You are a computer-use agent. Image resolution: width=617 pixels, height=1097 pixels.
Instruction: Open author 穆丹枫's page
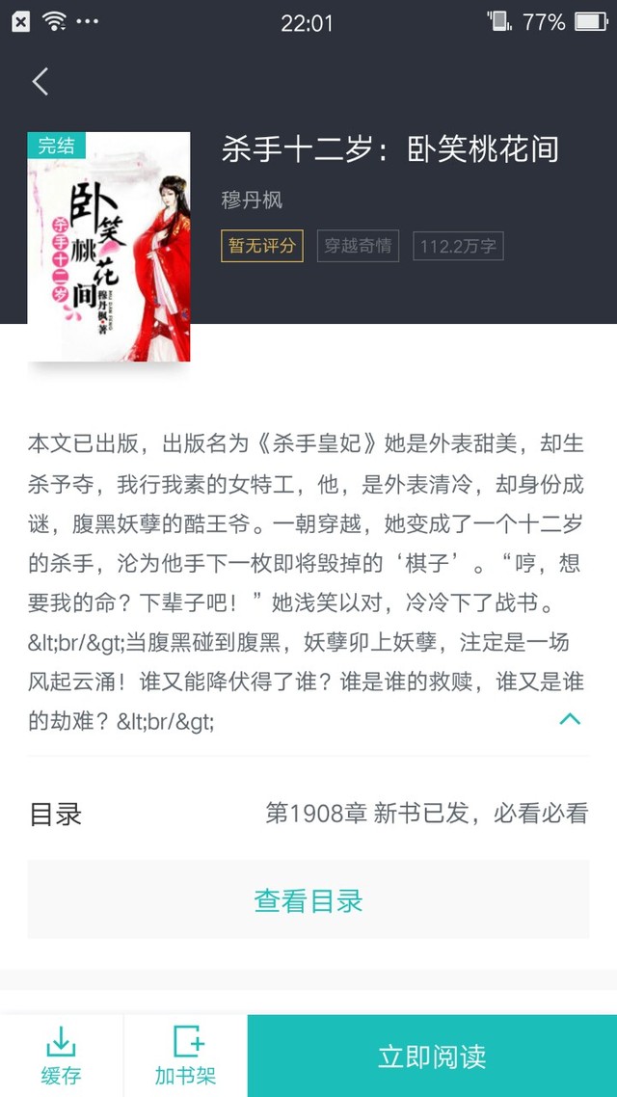(x=252, y=201)
